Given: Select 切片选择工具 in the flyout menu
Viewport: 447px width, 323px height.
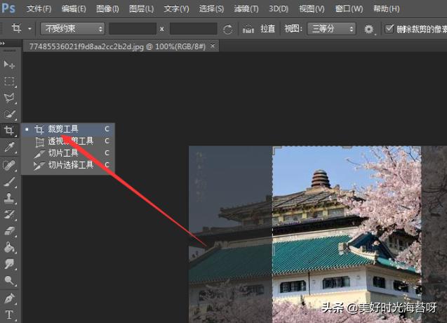Looking at the screenshot, I should coord(70,165).
